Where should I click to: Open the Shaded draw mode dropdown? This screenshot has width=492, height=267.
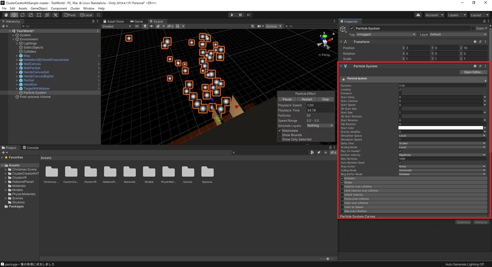[x=116, y=26]
